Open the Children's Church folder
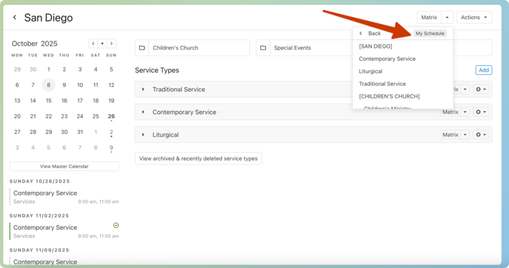The height and width of the screenshot is (268, 509). coord(192,48)
